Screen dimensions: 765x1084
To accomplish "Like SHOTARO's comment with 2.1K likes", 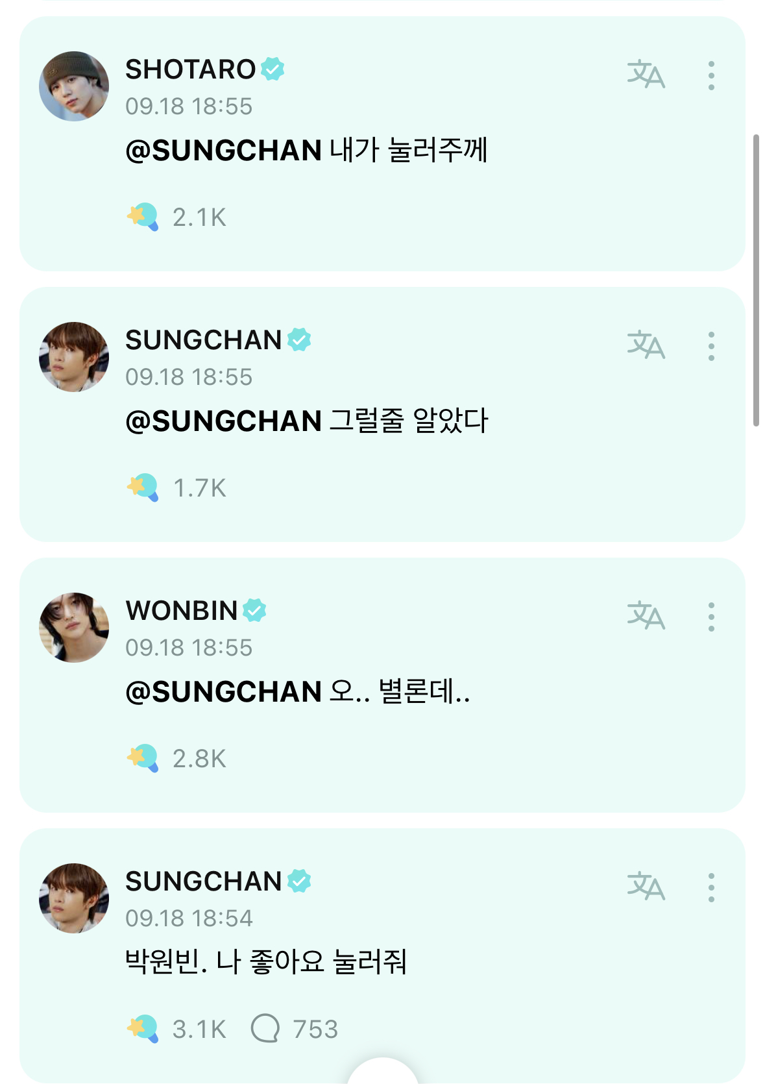I will 143,217.
